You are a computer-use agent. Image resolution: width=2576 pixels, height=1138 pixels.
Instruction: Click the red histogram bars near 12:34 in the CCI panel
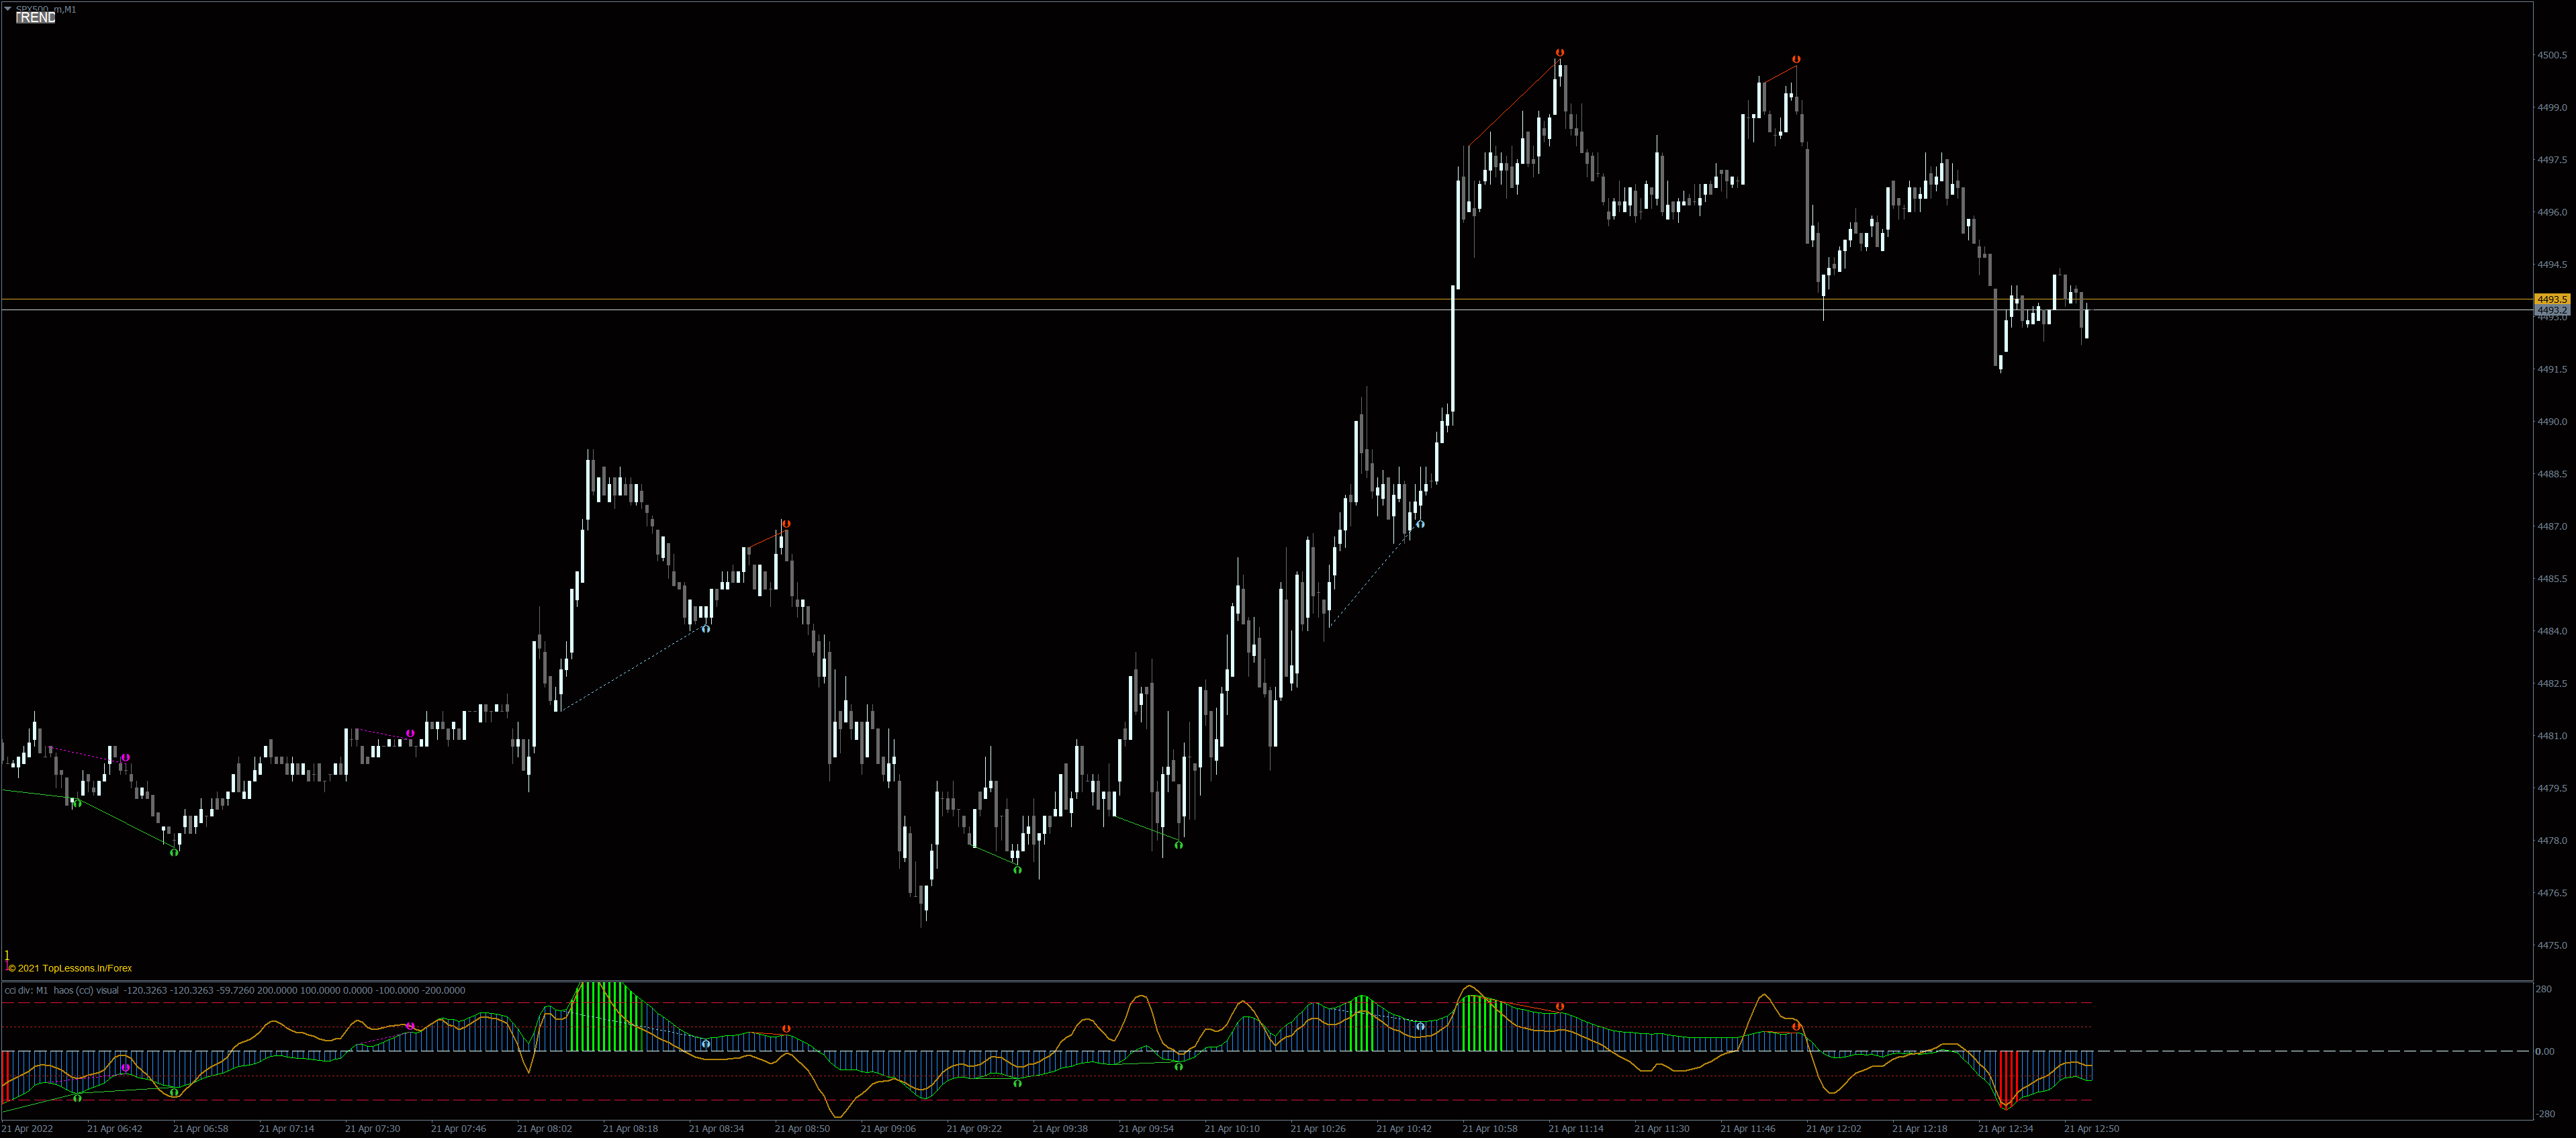pos(2007,1075)
